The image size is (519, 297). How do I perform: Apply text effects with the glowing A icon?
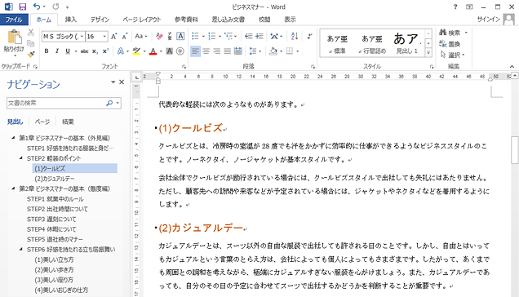tap(121, 51)
